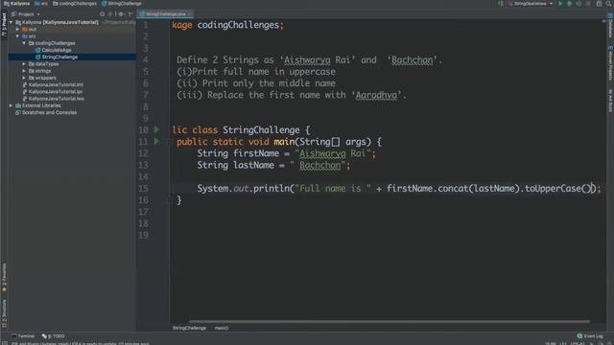Viewport: 614px width, 345px height.
Task: Click codingChallenges breadcrumb in navigation bar
Action: (75, 4)
